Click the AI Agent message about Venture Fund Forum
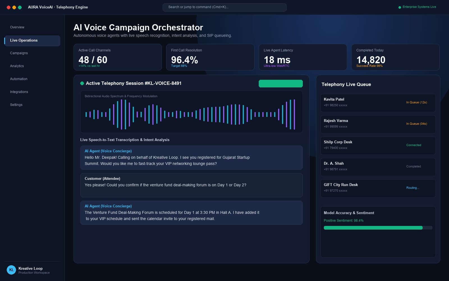The height and width of the screenshot is (281, 449). point(191,213)
